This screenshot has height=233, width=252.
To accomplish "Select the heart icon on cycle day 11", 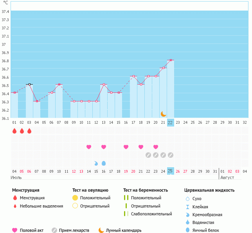I will [x=89, y=147].
